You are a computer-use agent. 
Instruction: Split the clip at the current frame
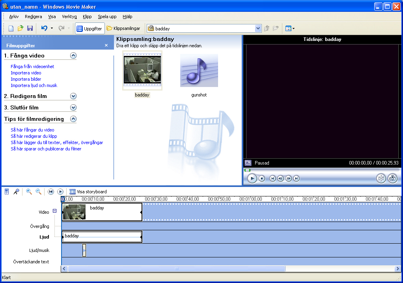pos(381,178)
